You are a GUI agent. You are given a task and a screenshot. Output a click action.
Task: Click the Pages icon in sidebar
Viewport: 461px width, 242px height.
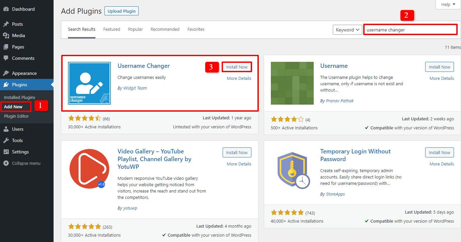[x=6, y=47]
